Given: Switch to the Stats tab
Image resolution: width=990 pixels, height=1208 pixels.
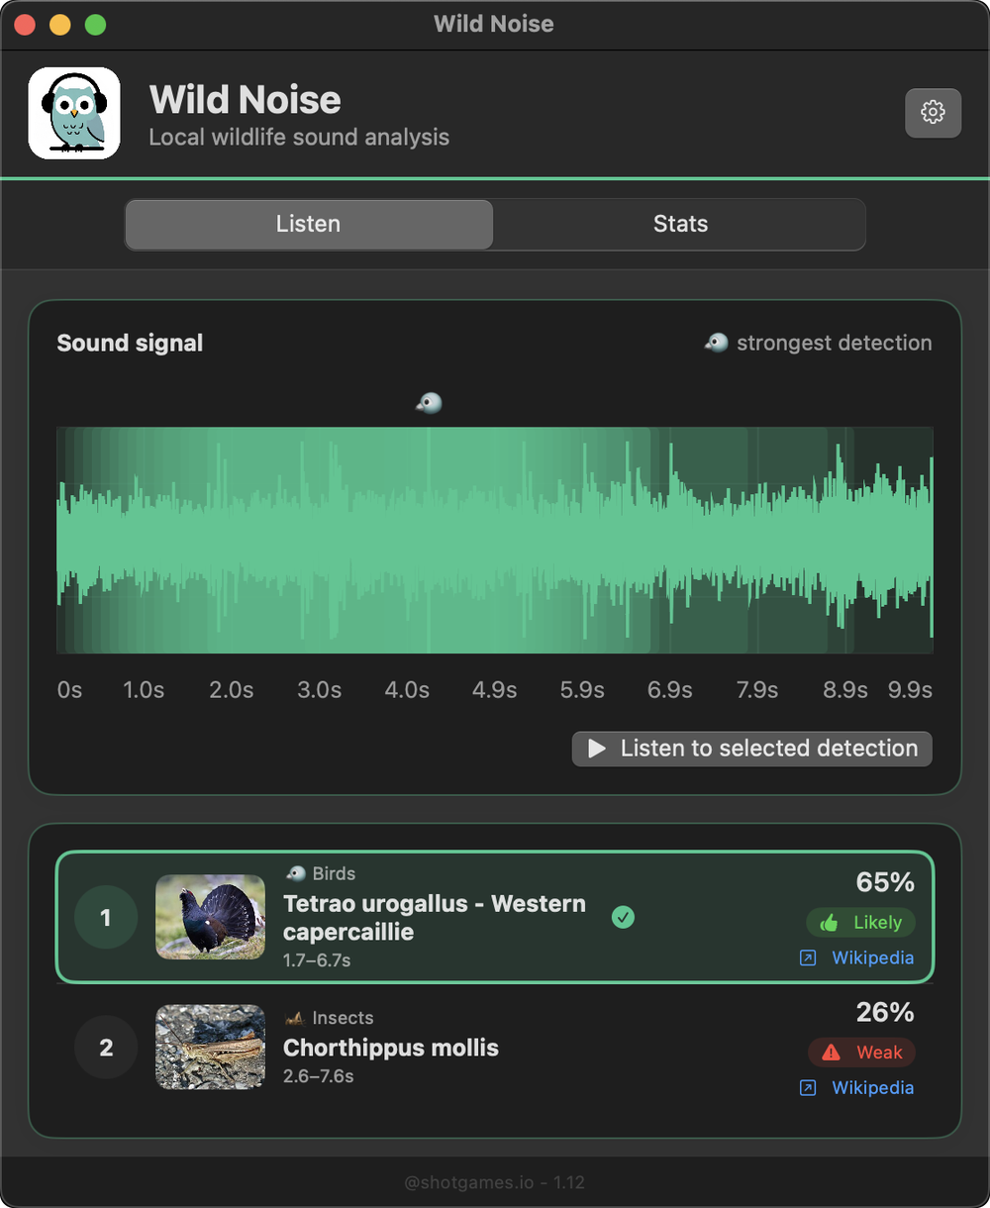Looking at the screenshot, I should [680, 224].
